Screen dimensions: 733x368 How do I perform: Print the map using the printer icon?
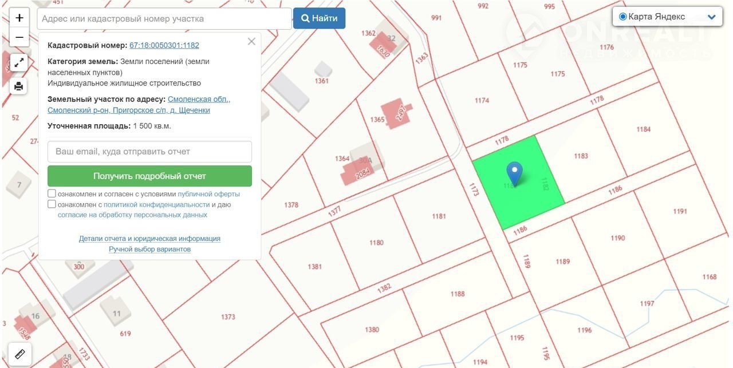coord(19,86)
